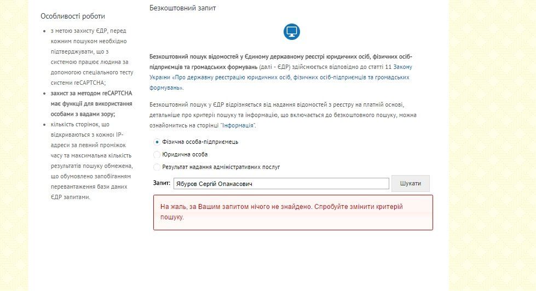Select the Фізична особа-підприємець radio button
The height and width of the screenshot is (291, 536).
pos(157,142)
